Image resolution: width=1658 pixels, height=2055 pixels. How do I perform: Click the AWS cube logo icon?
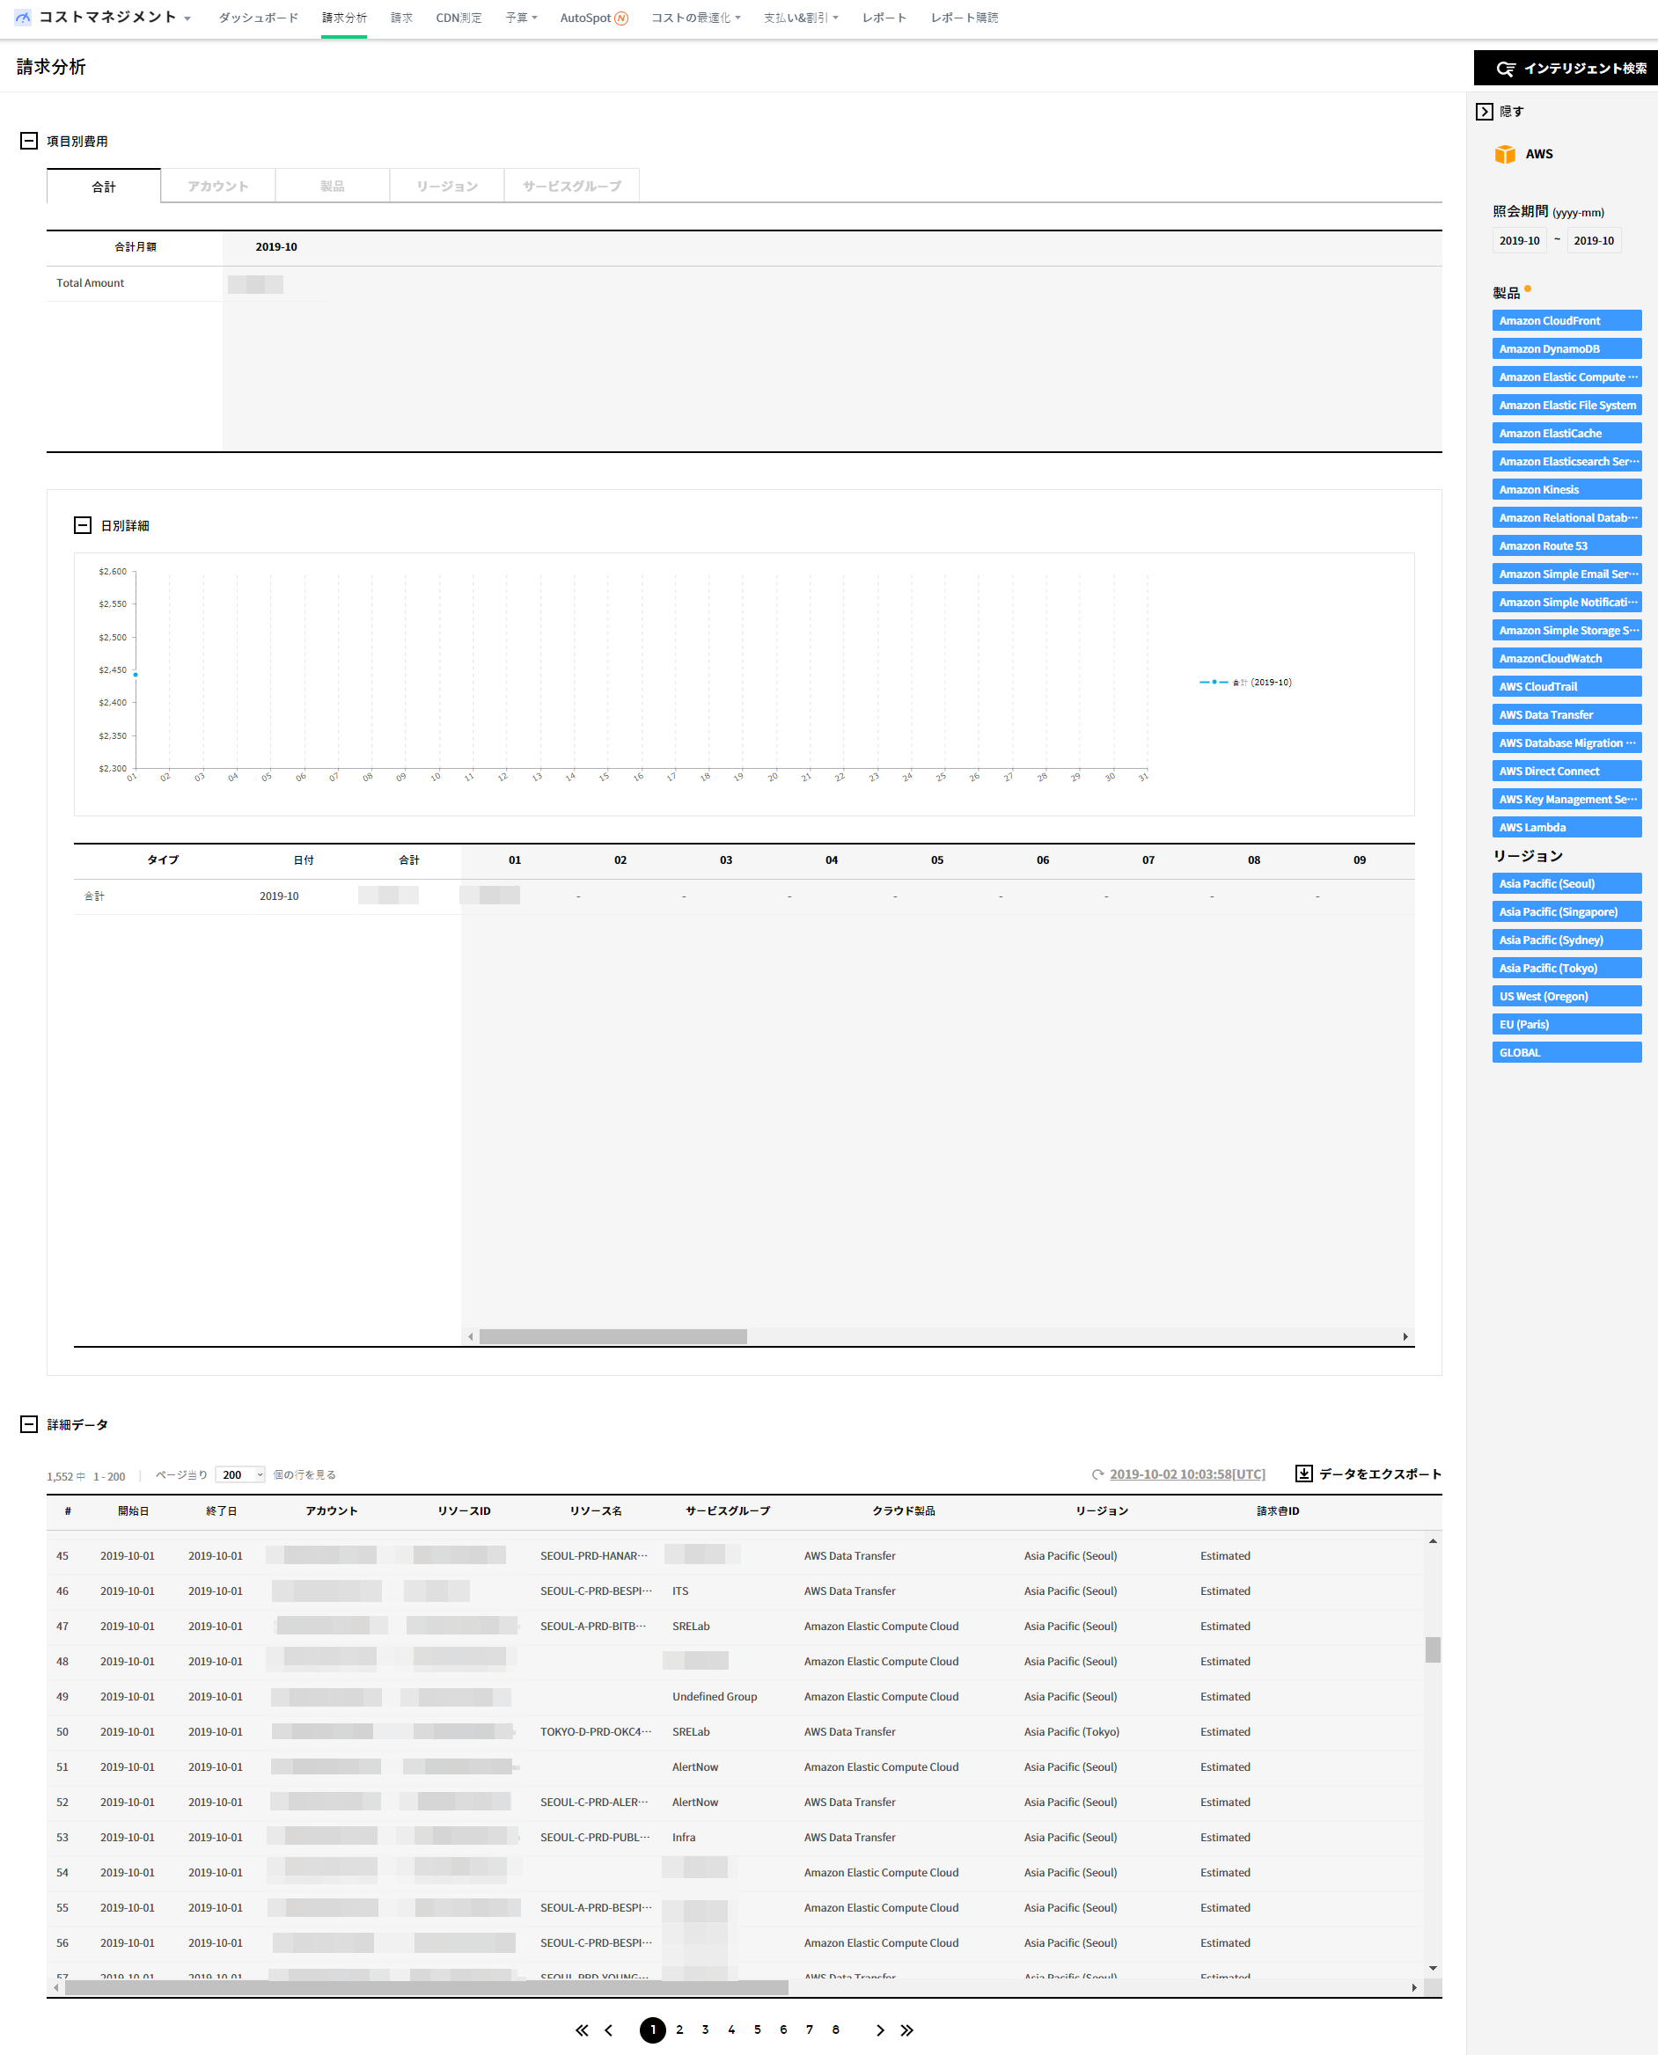[1504, 155]
